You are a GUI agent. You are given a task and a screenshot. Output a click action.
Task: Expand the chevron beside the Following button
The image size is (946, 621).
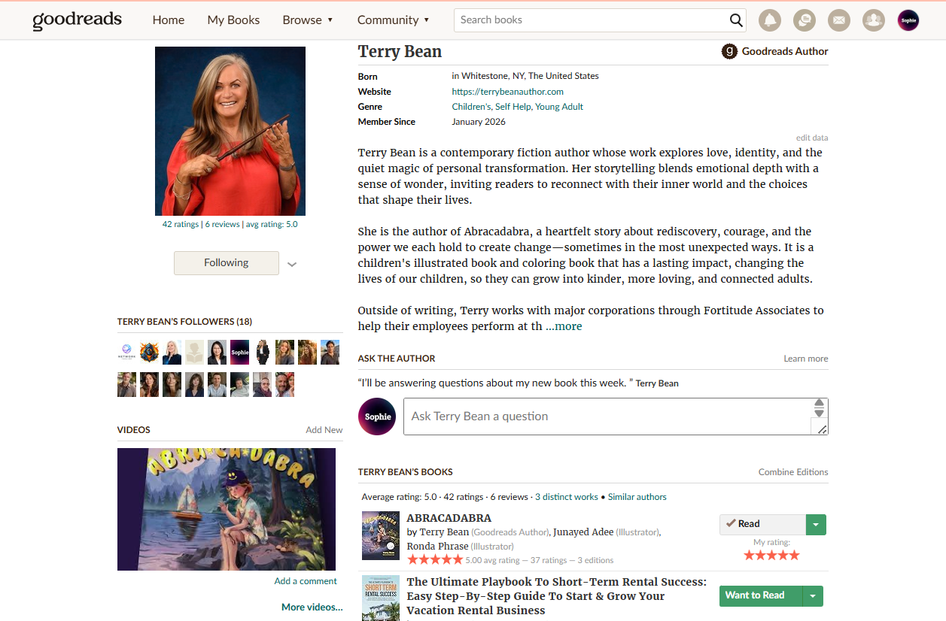(x=292, y=264)
